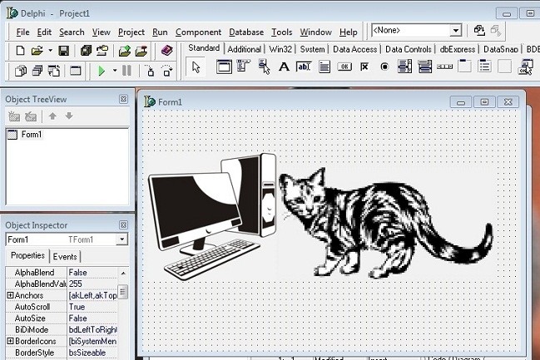Open the File menu

tap(22, 32)
